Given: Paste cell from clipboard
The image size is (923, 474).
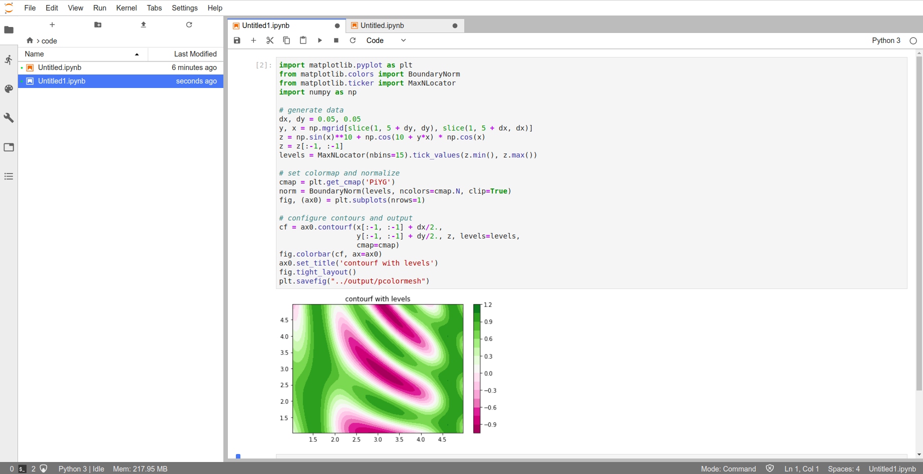Looking at the screenshot, I should tap(303, 40).
